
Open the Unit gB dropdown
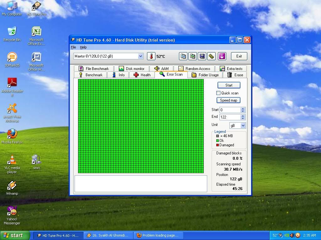pos(243,126)
